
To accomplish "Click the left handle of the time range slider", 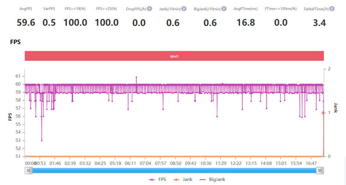I will (29, 170).
